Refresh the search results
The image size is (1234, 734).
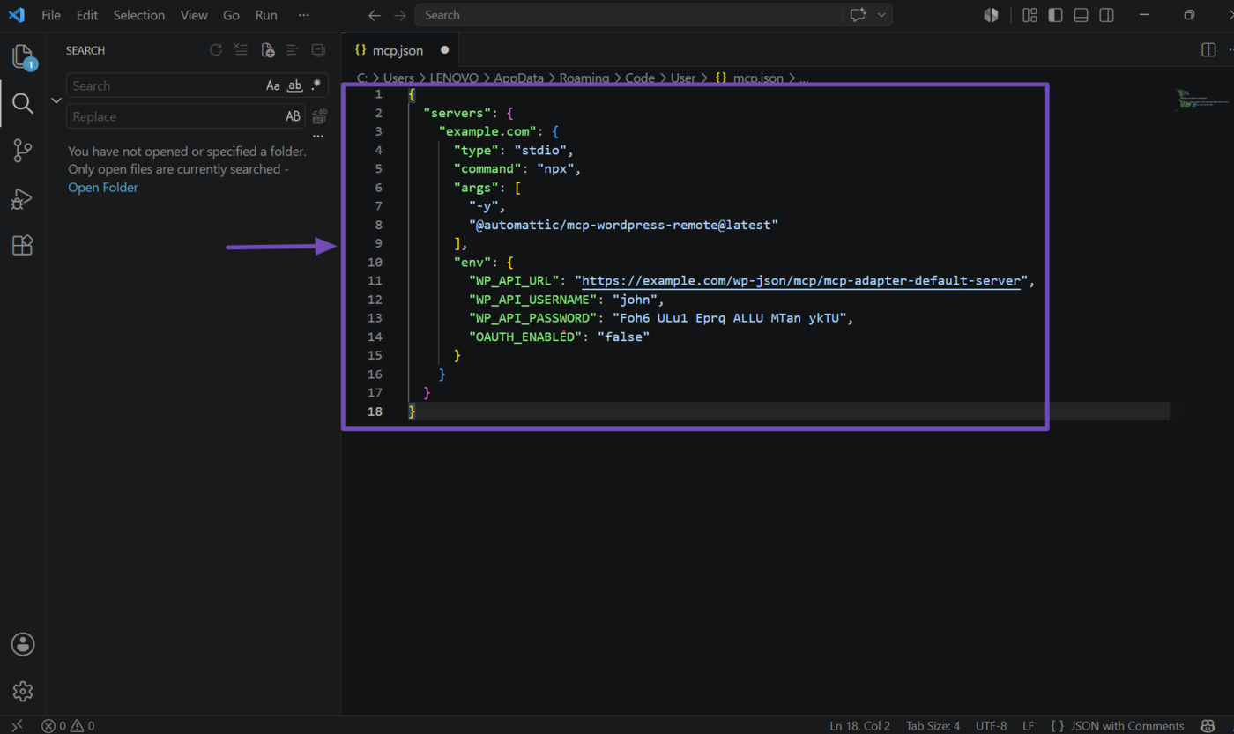[x=216, y=50]
